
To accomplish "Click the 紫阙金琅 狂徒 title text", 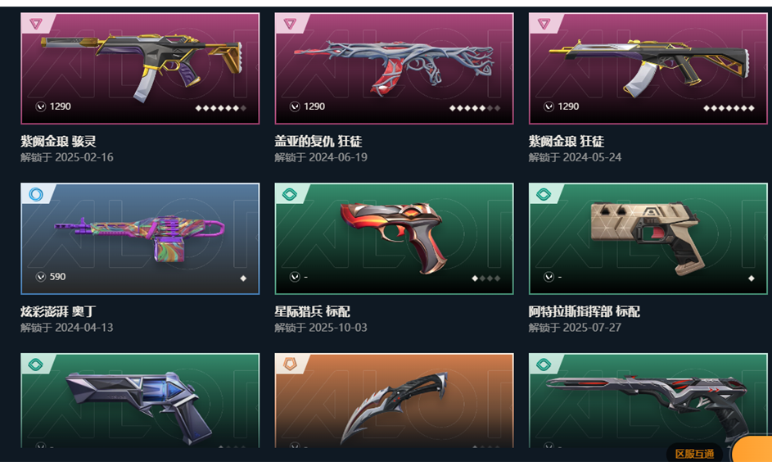I will point(567,142).
